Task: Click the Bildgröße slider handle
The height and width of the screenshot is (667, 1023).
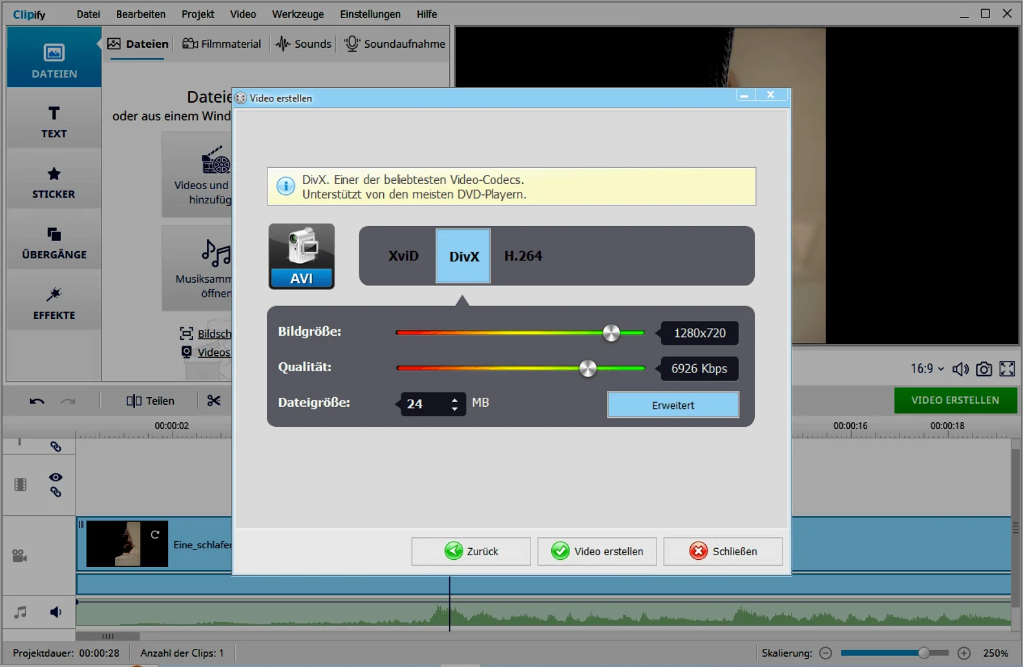Action: [x=611, y=333]
